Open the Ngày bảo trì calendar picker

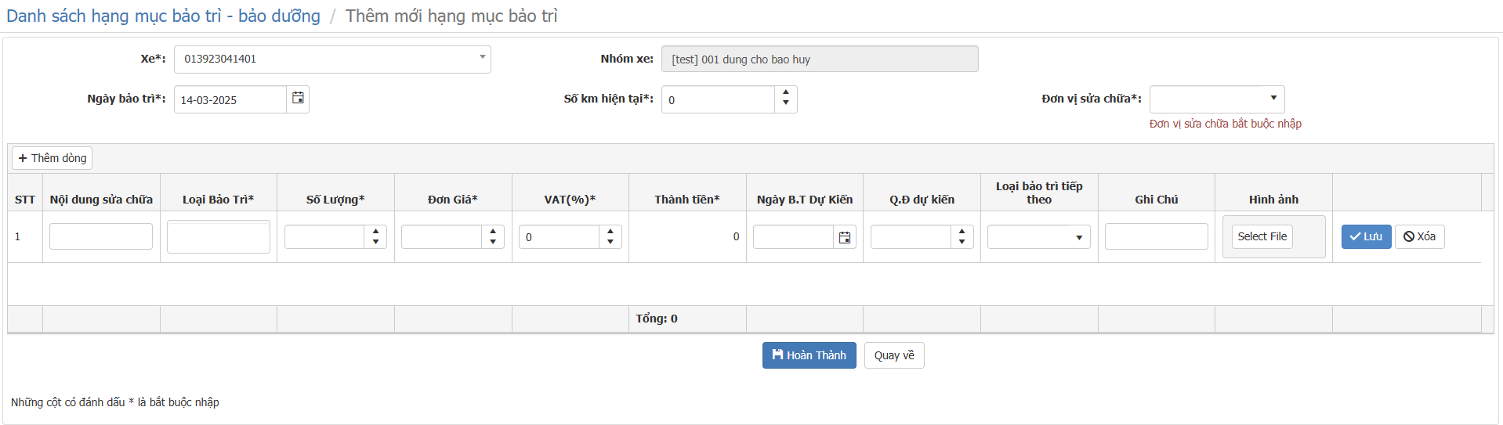pyautogui.click(x=298, y=99)
